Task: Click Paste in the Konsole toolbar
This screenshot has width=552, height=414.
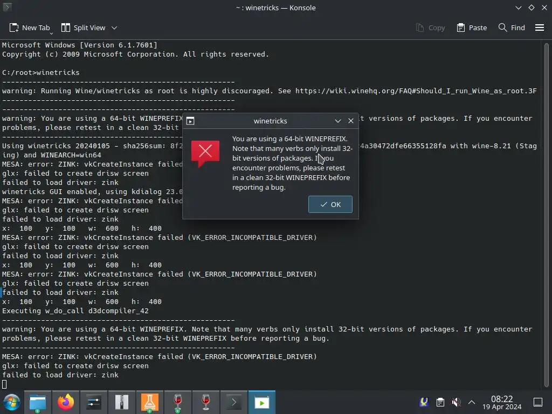Action: pos(471,27)
